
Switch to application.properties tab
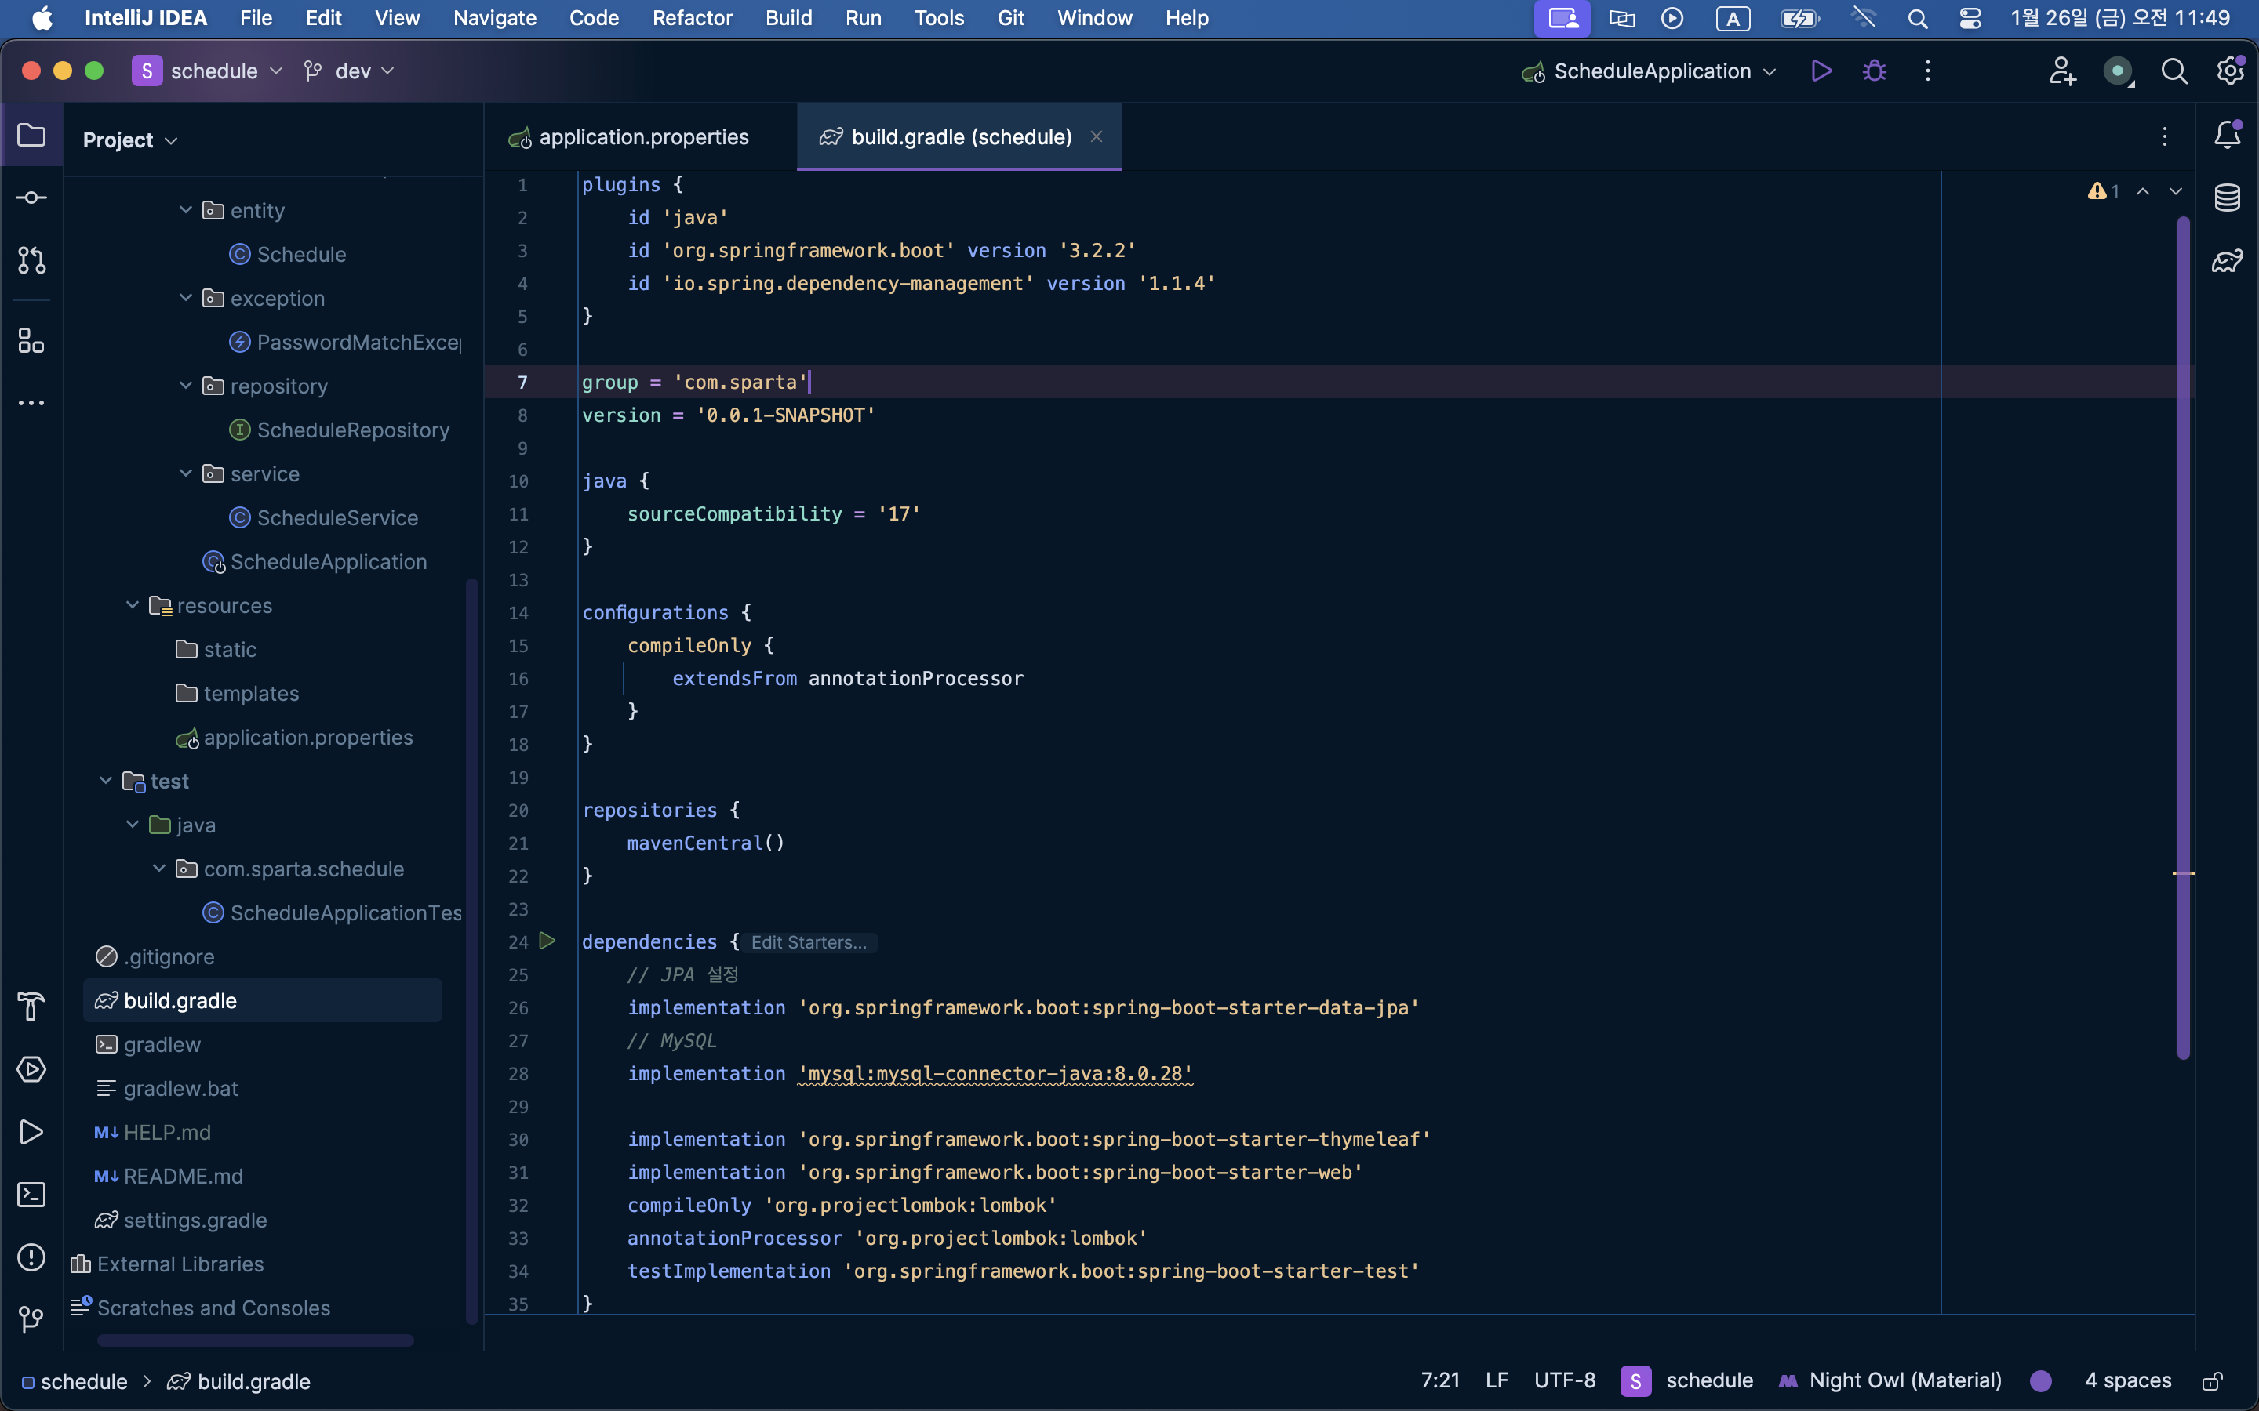pos(642,137)
